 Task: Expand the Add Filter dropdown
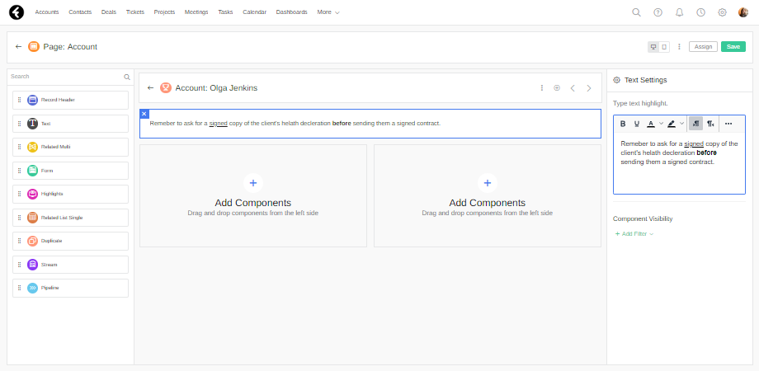[634, 234]
